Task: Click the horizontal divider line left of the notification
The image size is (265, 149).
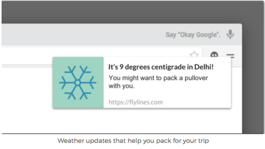Action: pyautogui.click(x=27, y=66)
